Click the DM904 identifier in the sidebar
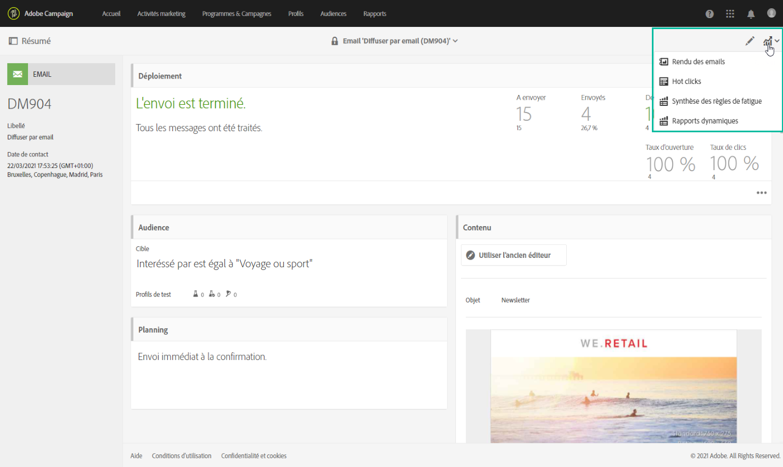This screenshot has height=467, width=783. [x=30, y=104]
